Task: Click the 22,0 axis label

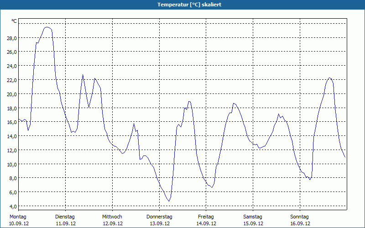Action: [x=12, y=80]
